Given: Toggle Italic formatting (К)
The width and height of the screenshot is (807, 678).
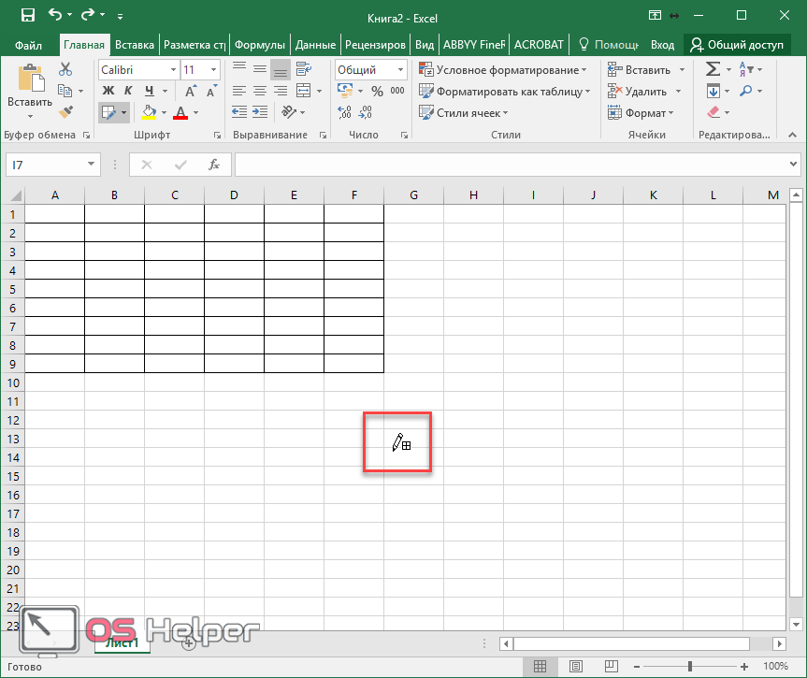Looking at the screenshot, I should (x=128, y=91).
